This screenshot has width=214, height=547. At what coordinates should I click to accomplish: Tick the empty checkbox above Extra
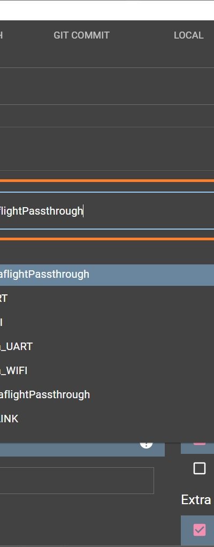point(200,468)
